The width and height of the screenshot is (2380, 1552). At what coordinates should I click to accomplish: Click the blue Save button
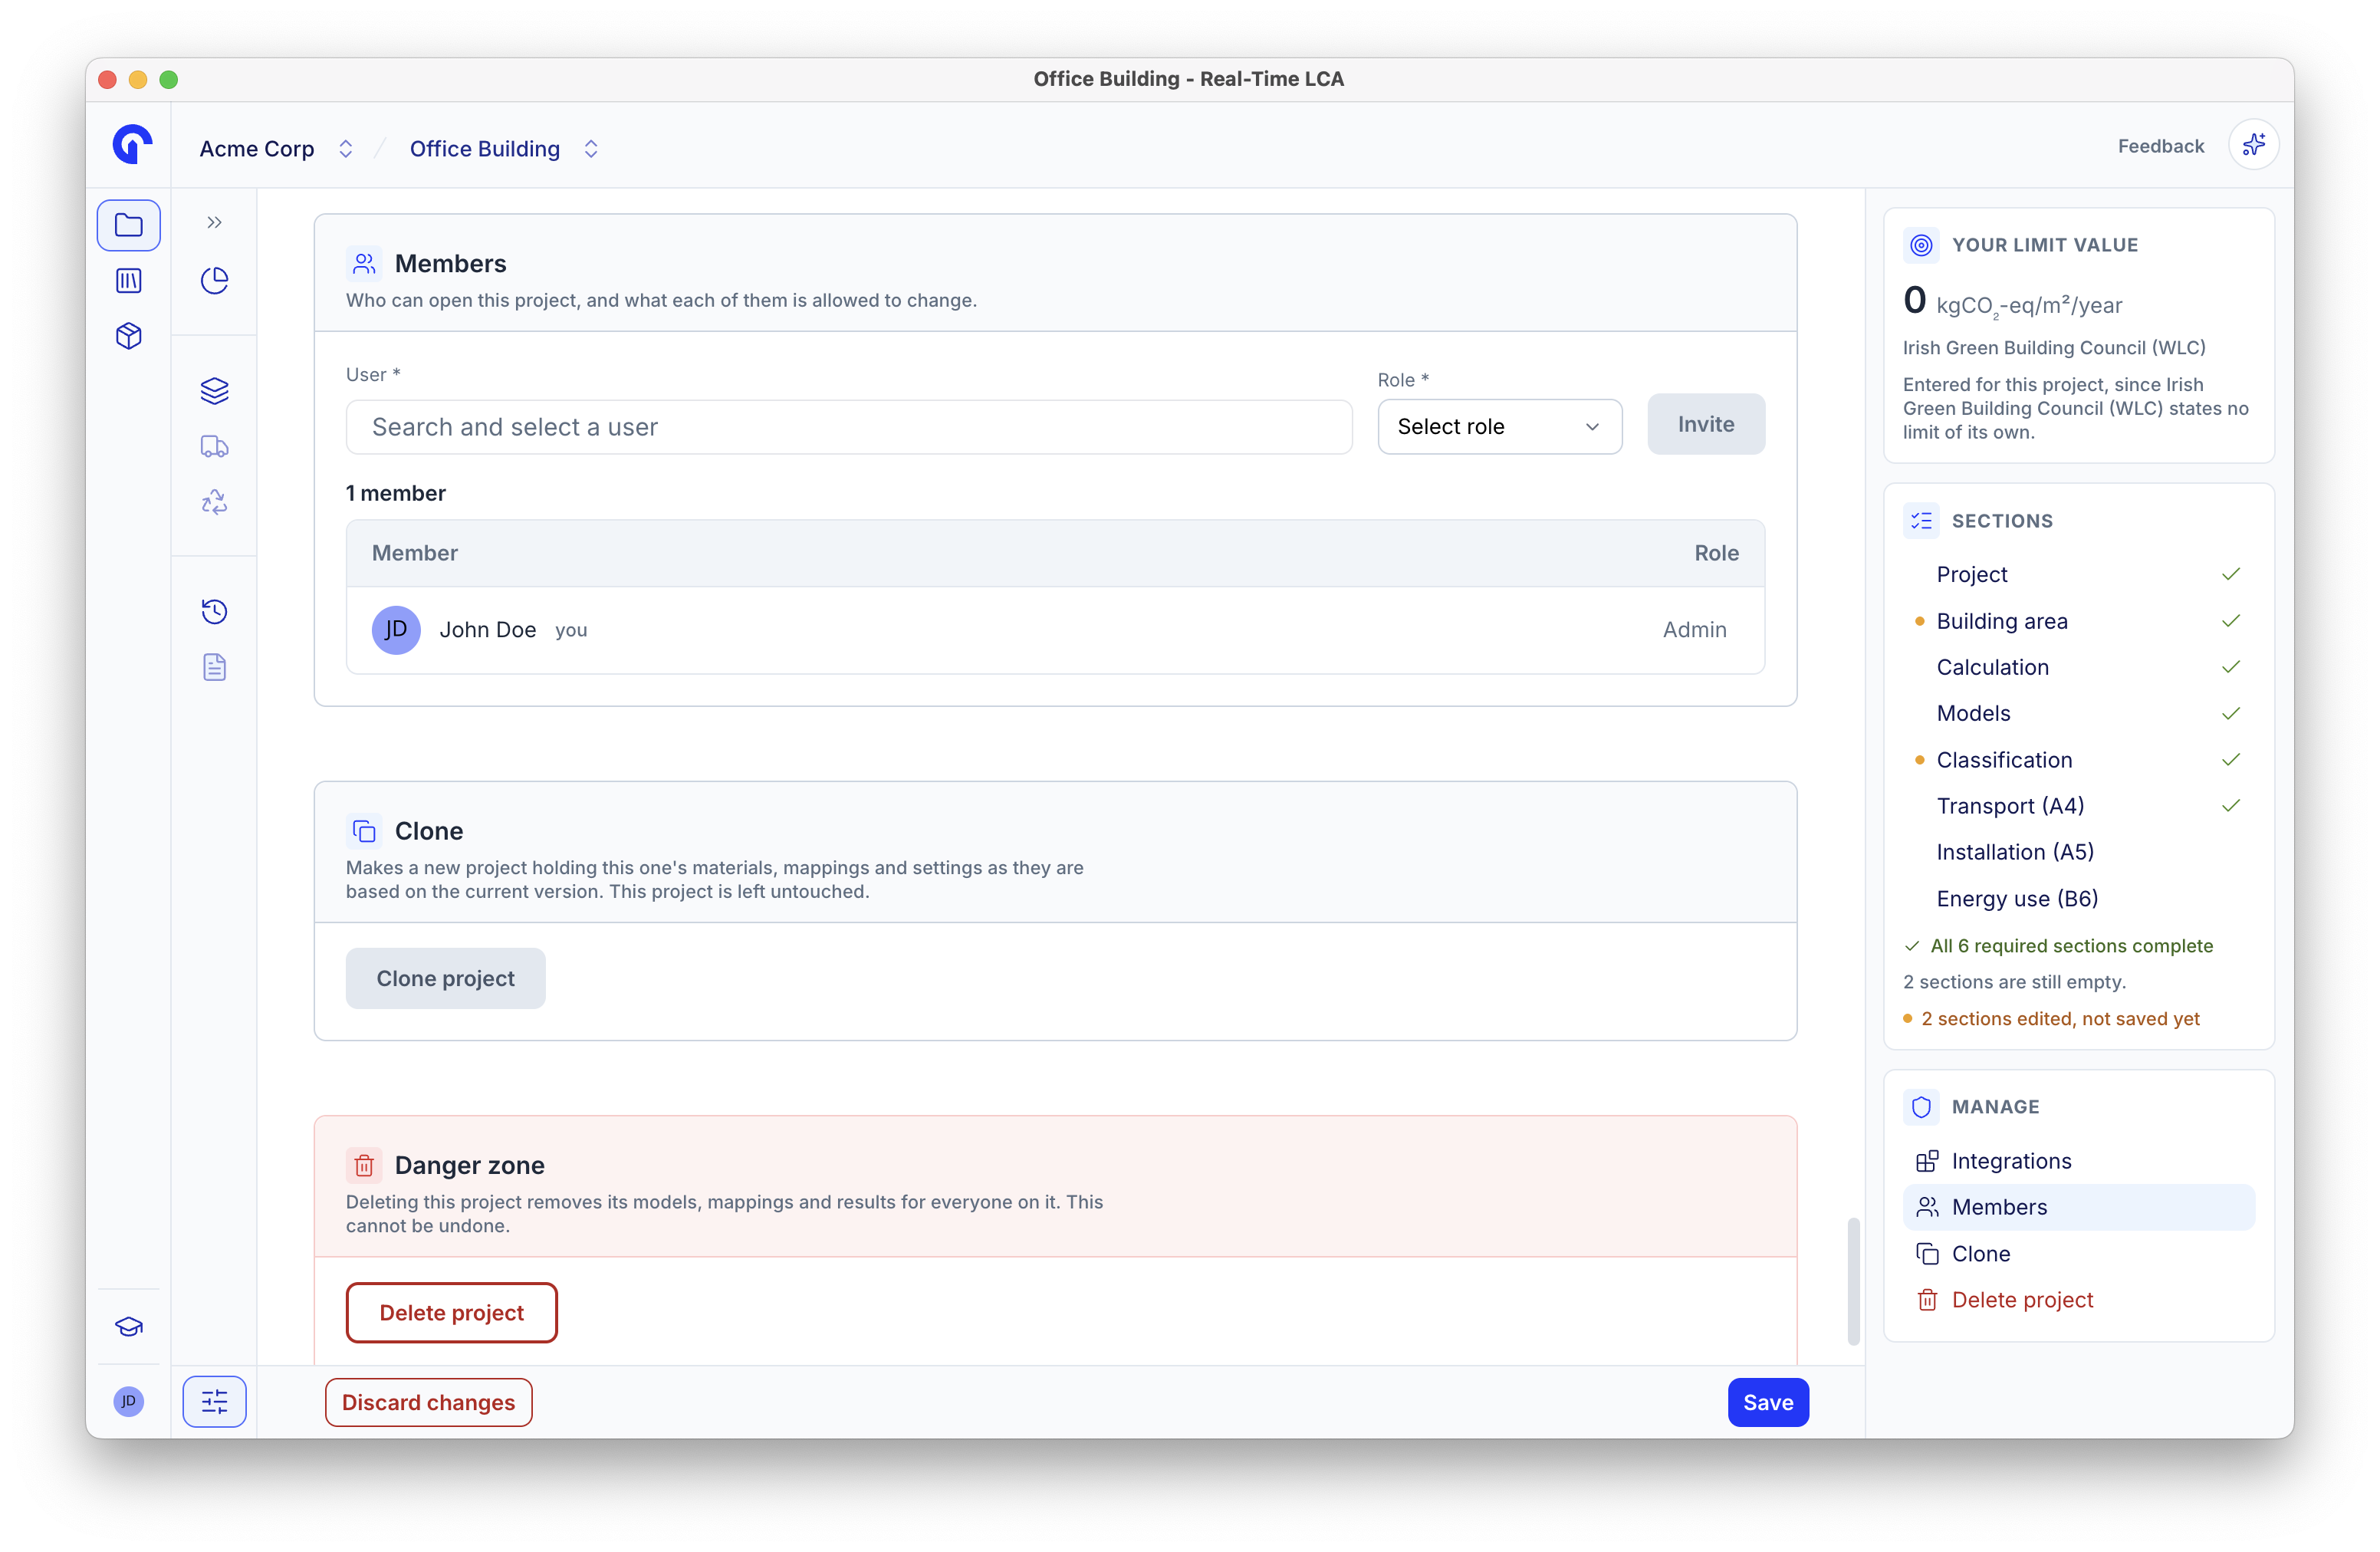pos(1767,1402)
